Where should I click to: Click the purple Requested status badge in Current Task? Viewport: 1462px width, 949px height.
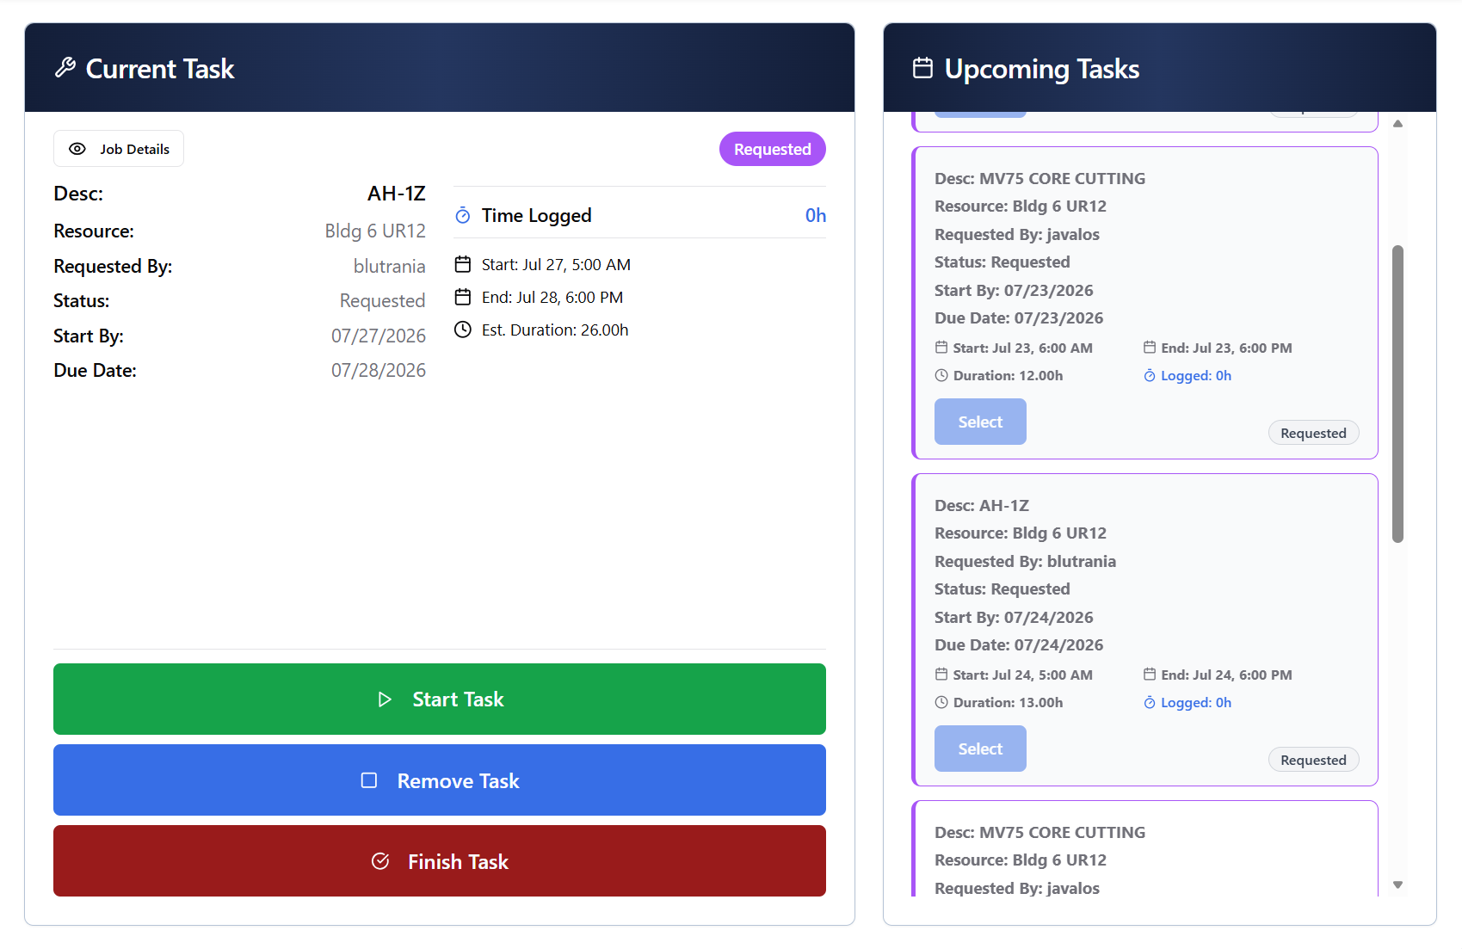(x=773, y=149)
